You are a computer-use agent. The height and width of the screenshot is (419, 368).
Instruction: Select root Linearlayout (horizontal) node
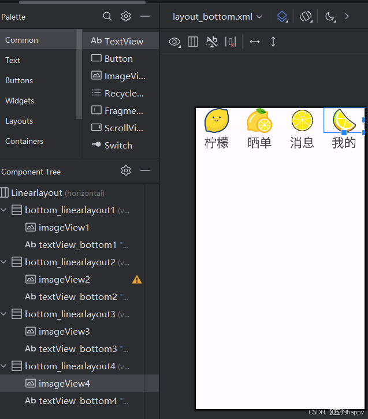click(72, 193)
